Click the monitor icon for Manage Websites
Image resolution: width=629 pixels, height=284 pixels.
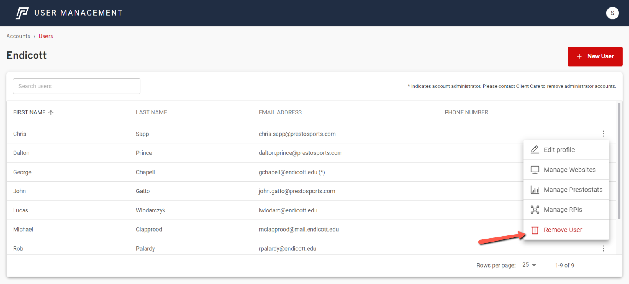(x=535, y=170)
